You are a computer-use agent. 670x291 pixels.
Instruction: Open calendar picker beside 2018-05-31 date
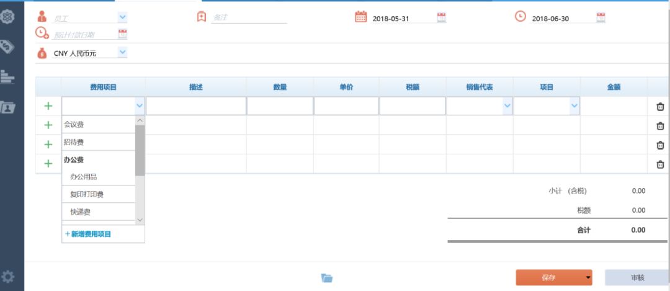(441, 18)
